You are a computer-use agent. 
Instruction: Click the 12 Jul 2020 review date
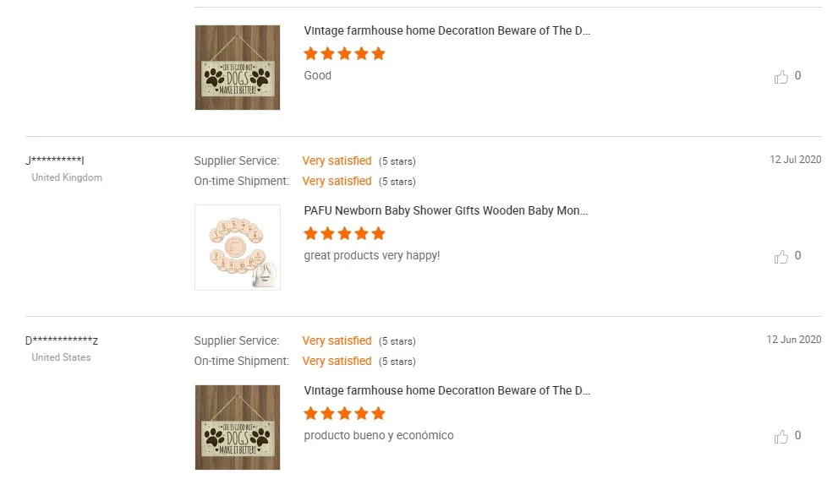click(795, 160)
